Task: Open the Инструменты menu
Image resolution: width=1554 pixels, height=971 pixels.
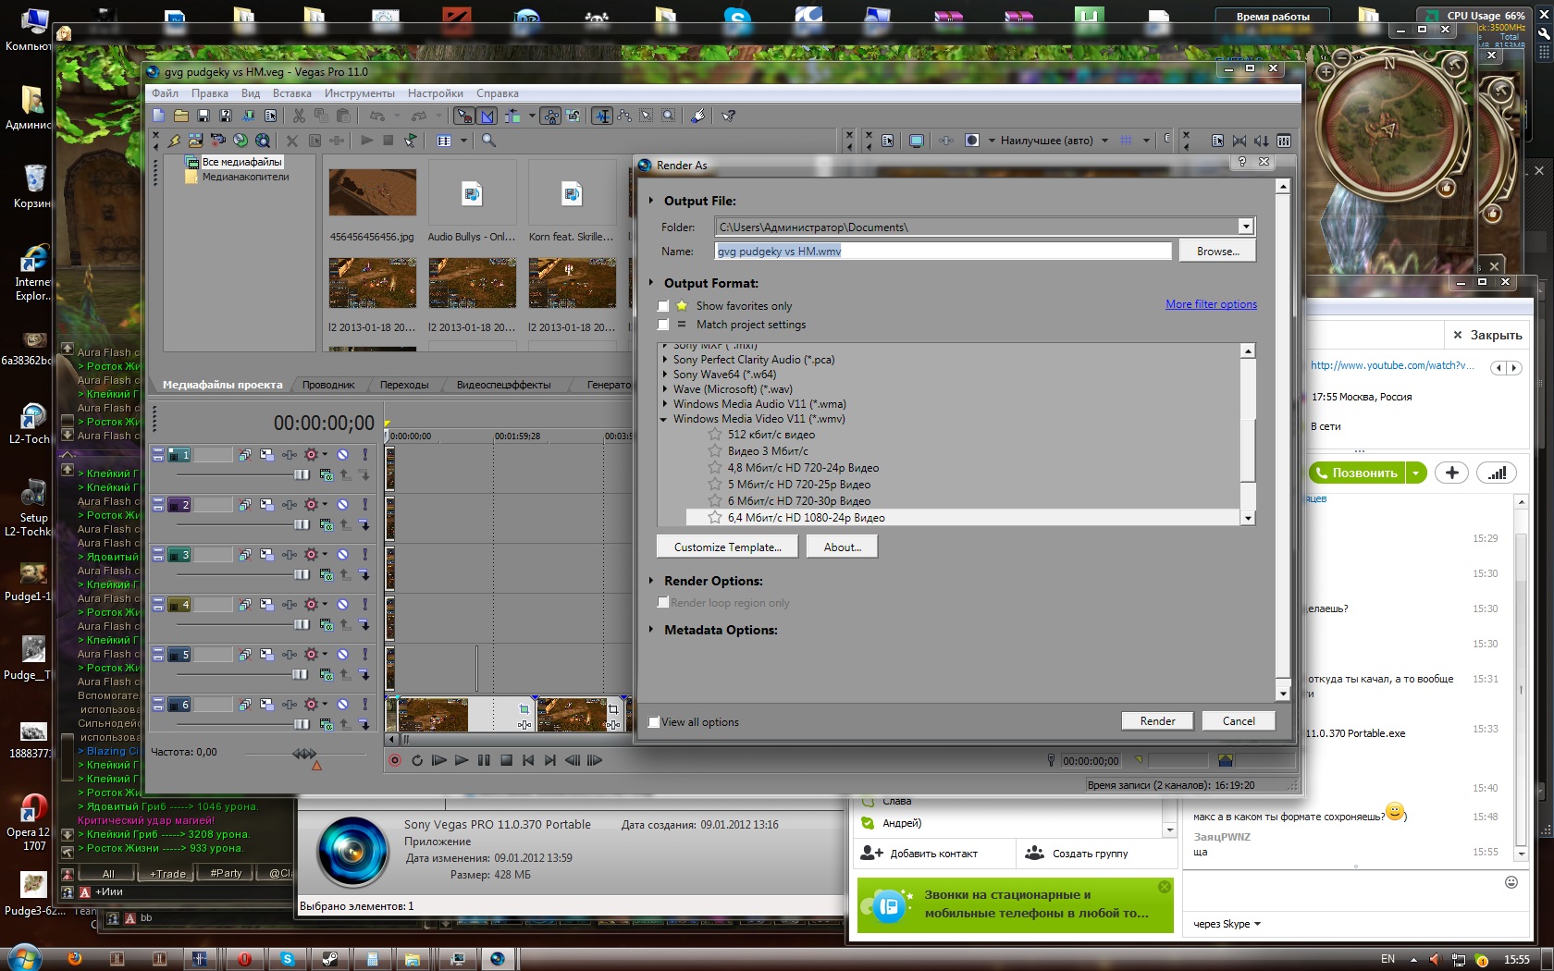Action: click(x=359, y=93)
